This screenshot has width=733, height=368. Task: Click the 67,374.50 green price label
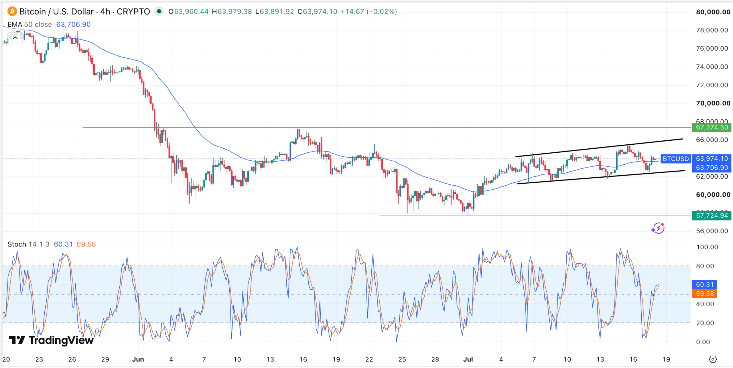(711, 127)
